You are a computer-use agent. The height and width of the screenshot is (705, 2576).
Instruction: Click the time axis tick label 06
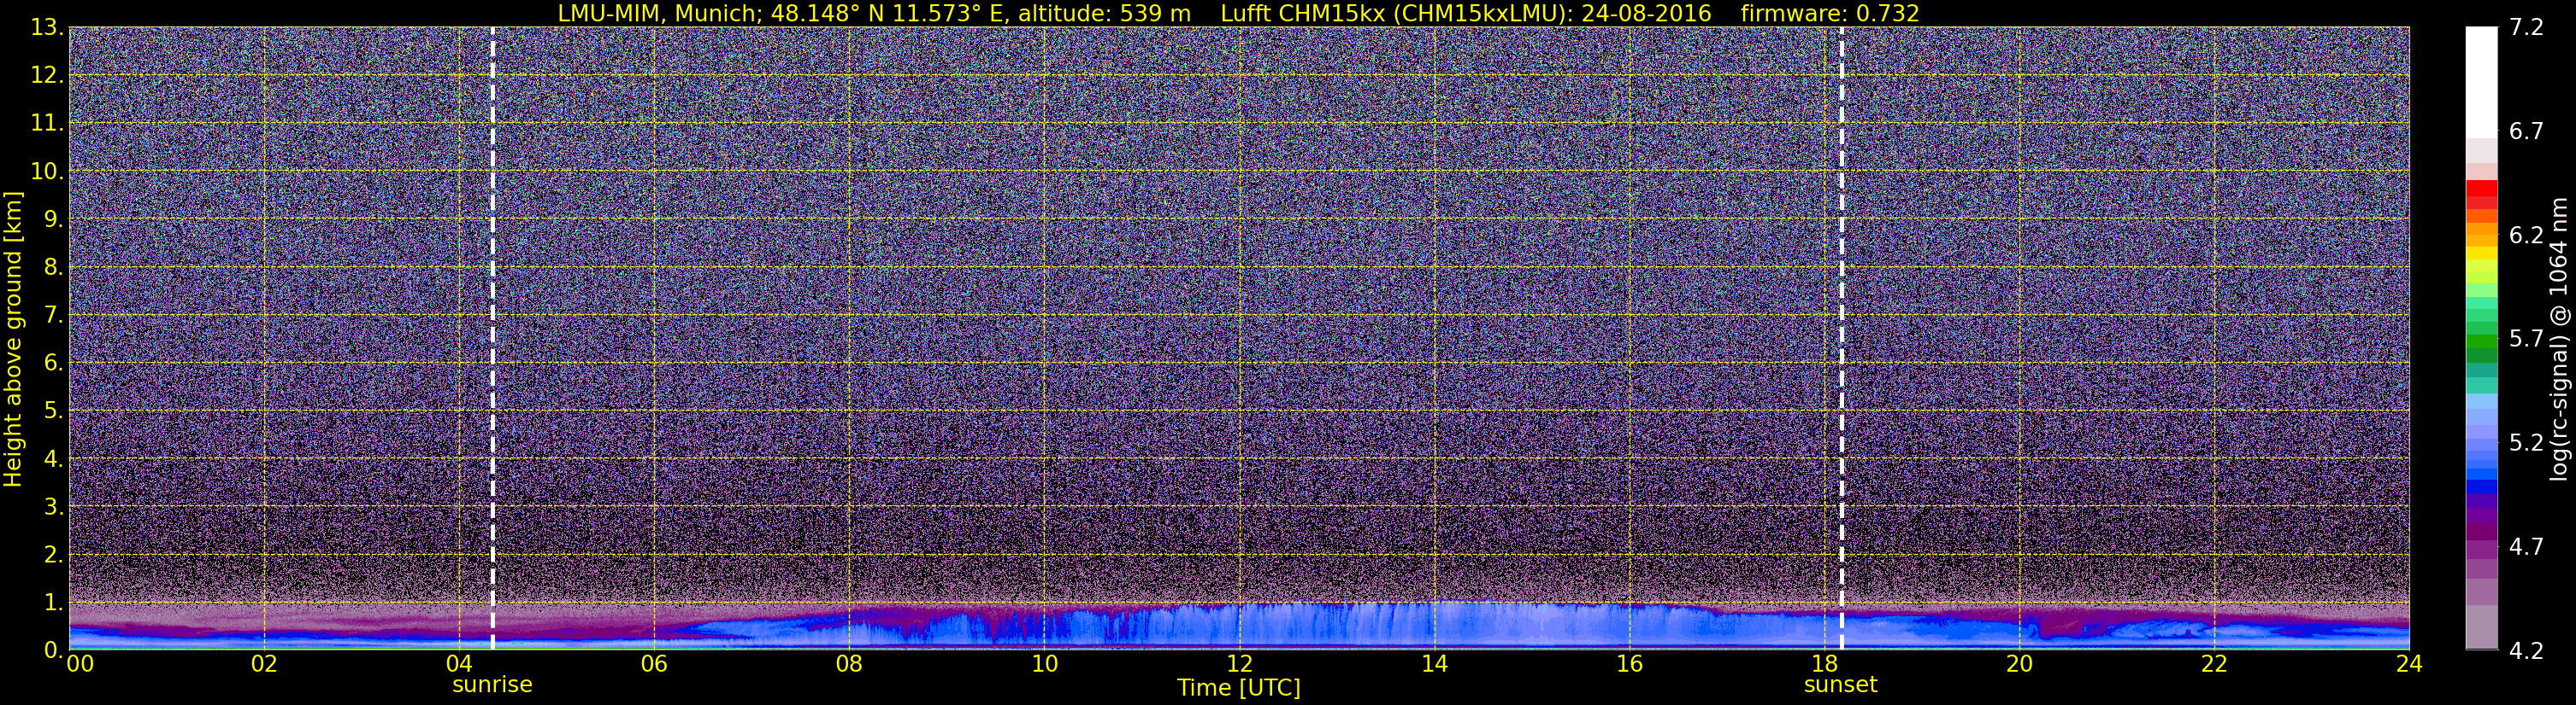(654, 664)
